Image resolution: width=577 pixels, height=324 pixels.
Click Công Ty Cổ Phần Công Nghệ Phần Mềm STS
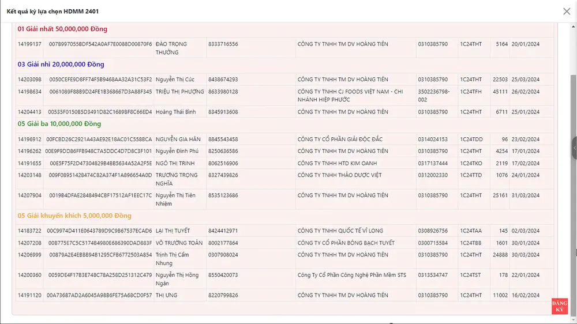(351, 275)
